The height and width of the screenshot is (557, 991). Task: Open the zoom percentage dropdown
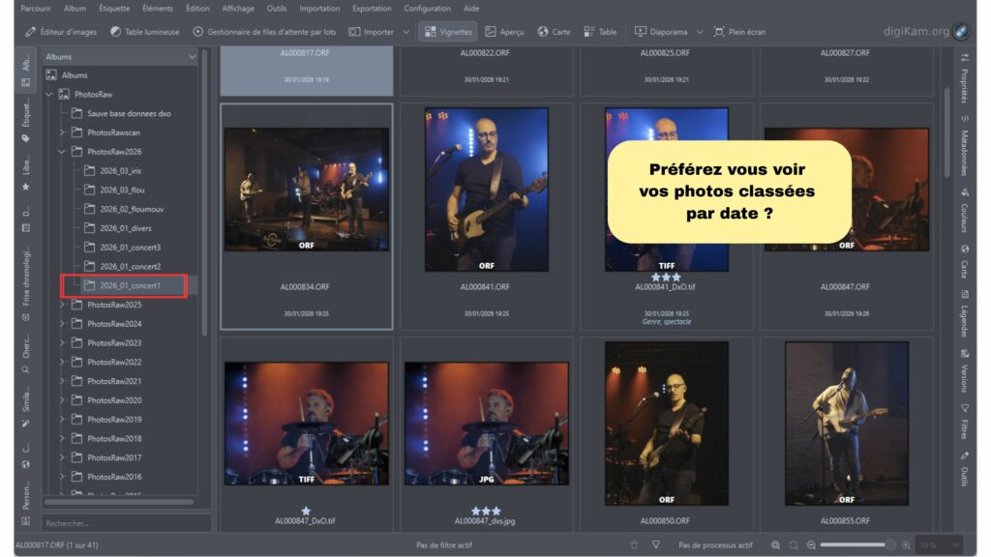pos(953,545)
